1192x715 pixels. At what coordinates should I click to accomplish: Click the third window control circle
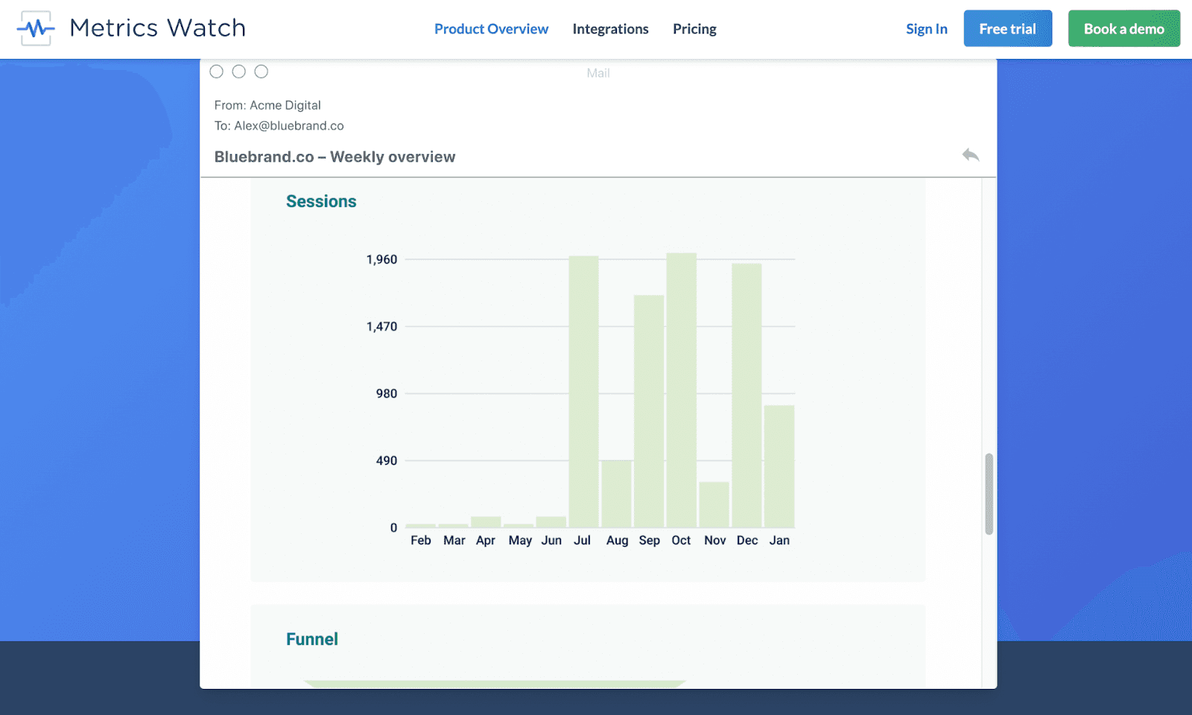(261, 71)
